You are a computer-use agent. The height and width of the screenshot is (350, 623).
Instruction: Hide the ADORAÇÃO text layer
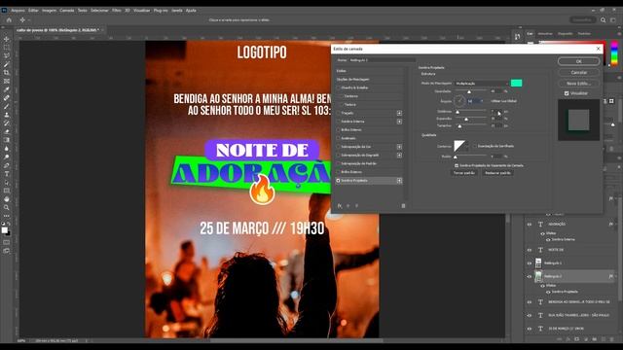pos(530,225)
